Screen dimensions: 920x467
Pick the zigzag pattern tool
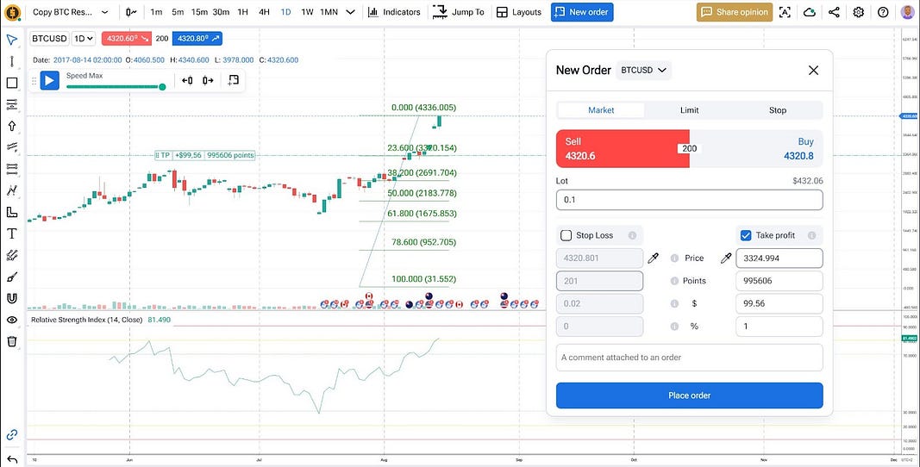point(12,190)
